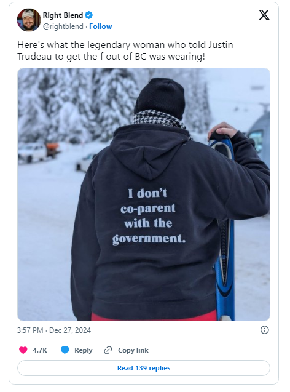The image size is (290, 392).
Task: Open the Twitter info circle icon
Action: click(x=265, y=330)
